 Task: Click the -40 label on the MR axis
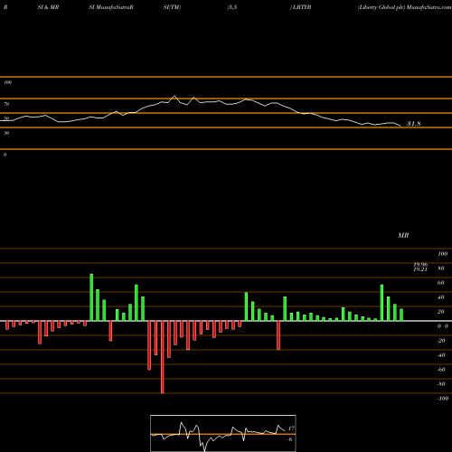[x=441, y=355]
